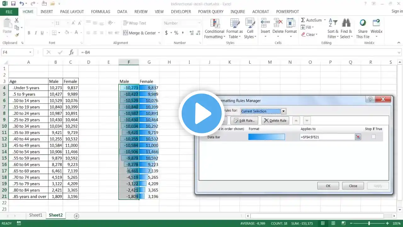Click the Delete Rule button

point(275,120)
